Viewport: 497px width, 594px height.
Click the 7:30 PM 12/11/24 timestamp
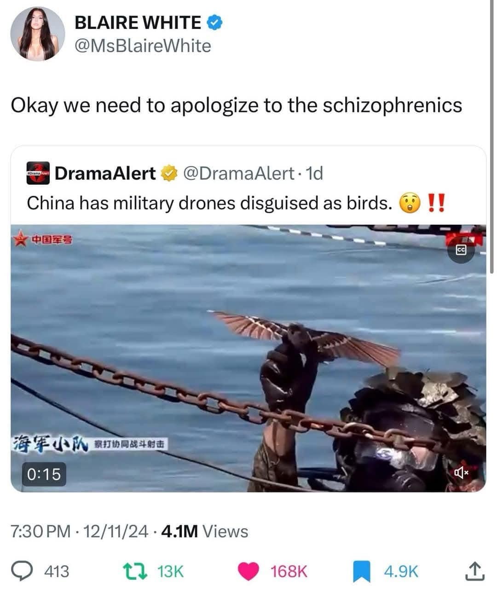80,531
